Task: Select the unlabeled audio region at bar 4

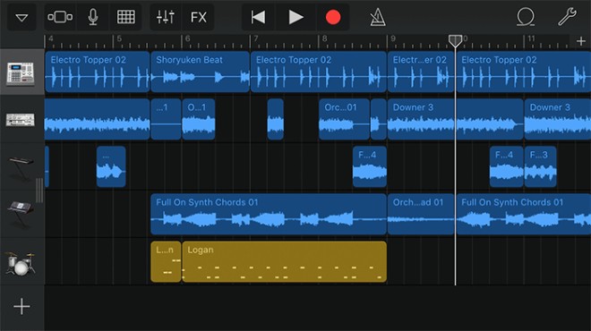Action: pos(98,119)
